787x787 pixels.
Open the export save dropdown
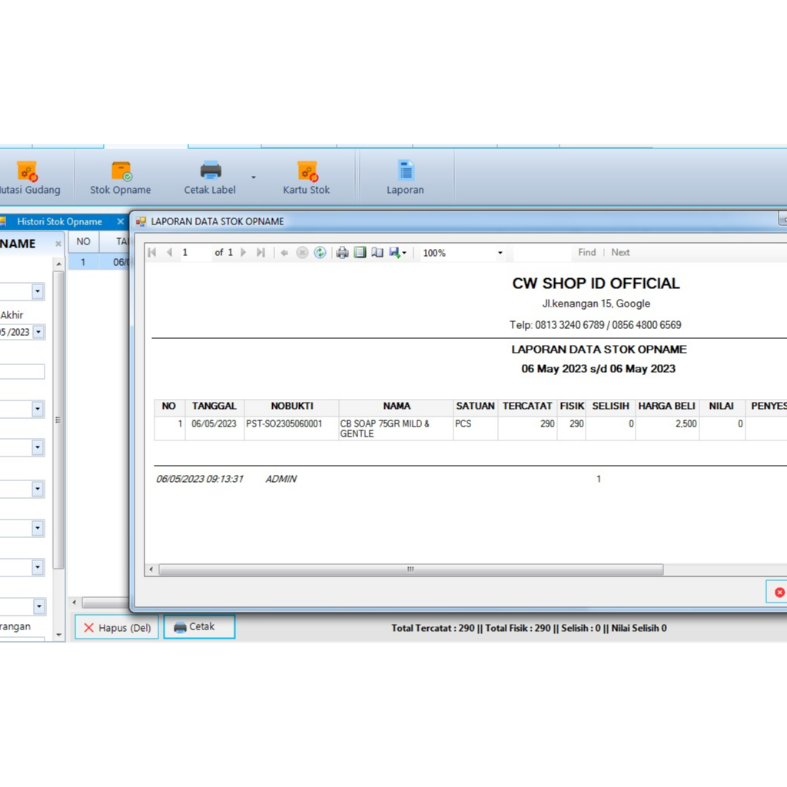398,253
